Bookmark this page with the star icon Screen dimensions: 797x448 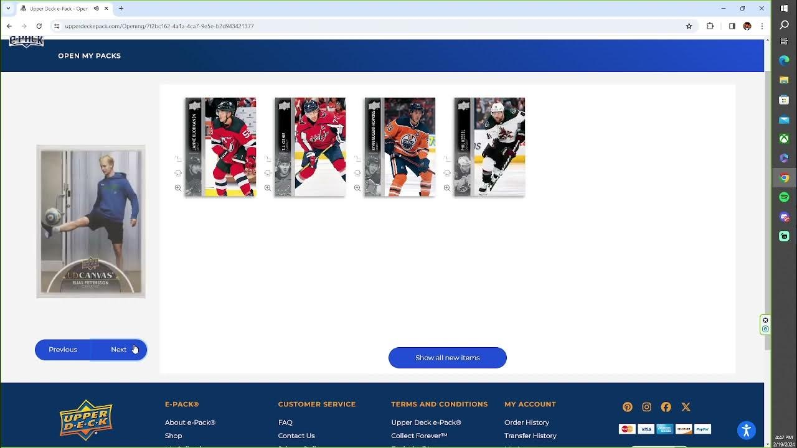689,26
